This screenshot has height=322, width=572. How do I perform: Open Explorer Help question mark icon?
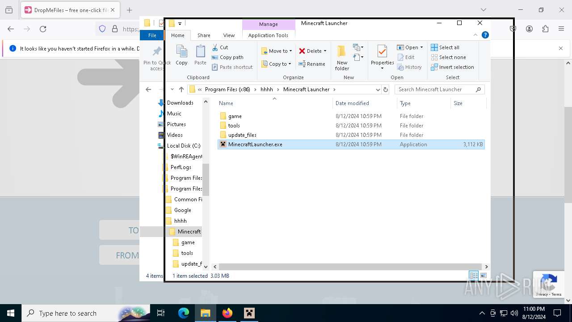tap(485, 35)
